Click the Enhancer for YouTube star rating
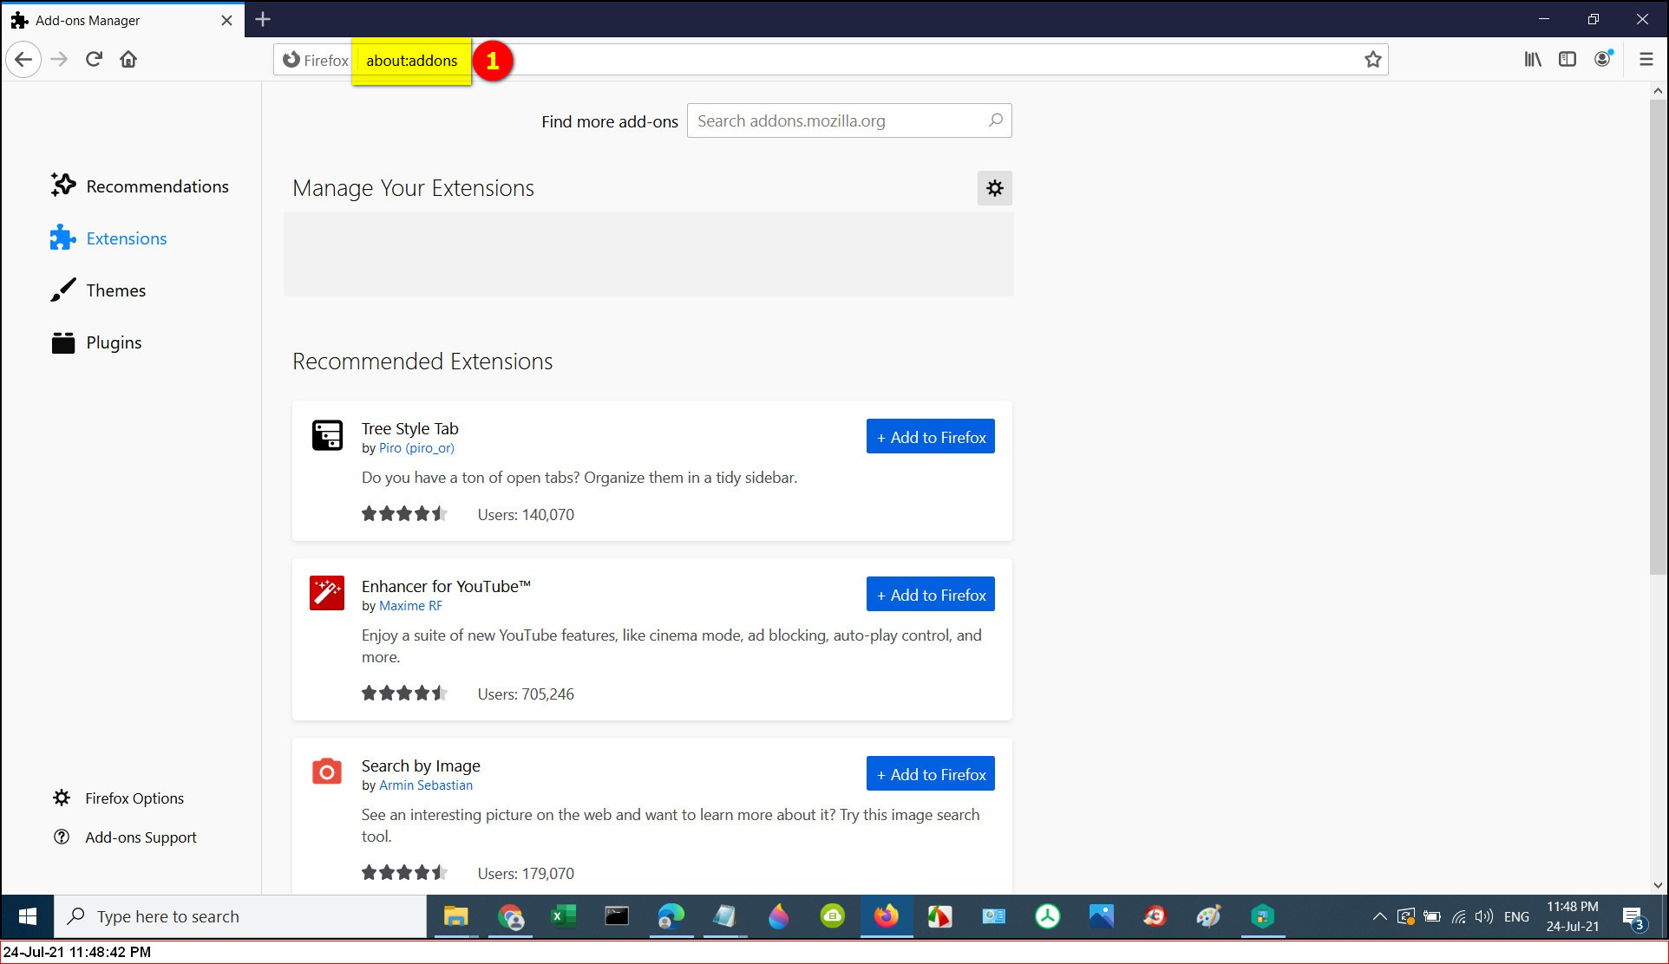1669x964 pixels. coord(404,694)
